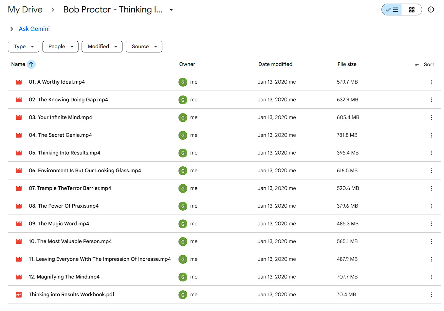Open more actions for 02. The Knowing Doing Gap.mp4
The width and height of the screenshot is (444, 311).
click(x=431, y=100)
